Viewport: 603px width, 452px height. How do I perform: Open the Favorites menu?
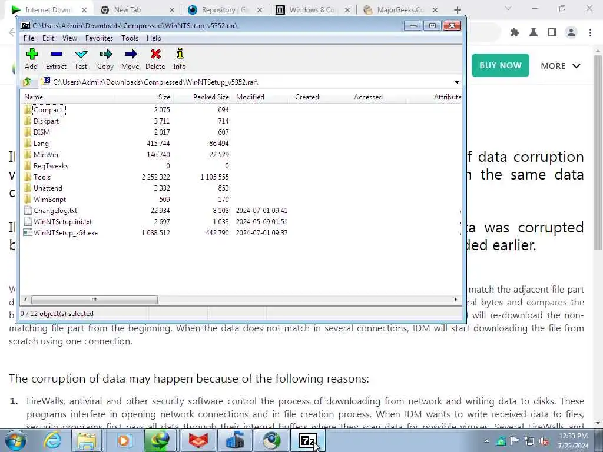99,38
